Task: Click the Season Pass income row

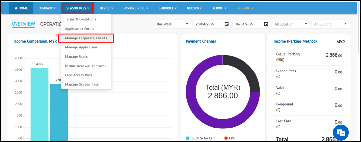Action: 309,74
